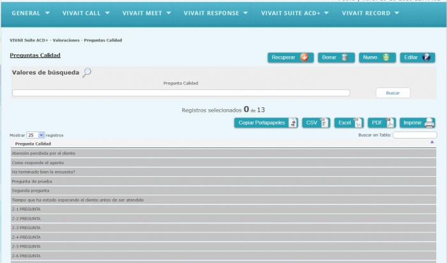Image resolution: width=447 pixels, height=263 pixels.
Task: Expand the VIVAIT CALL dropdown arrow
Action: click(x=107, y=13)
